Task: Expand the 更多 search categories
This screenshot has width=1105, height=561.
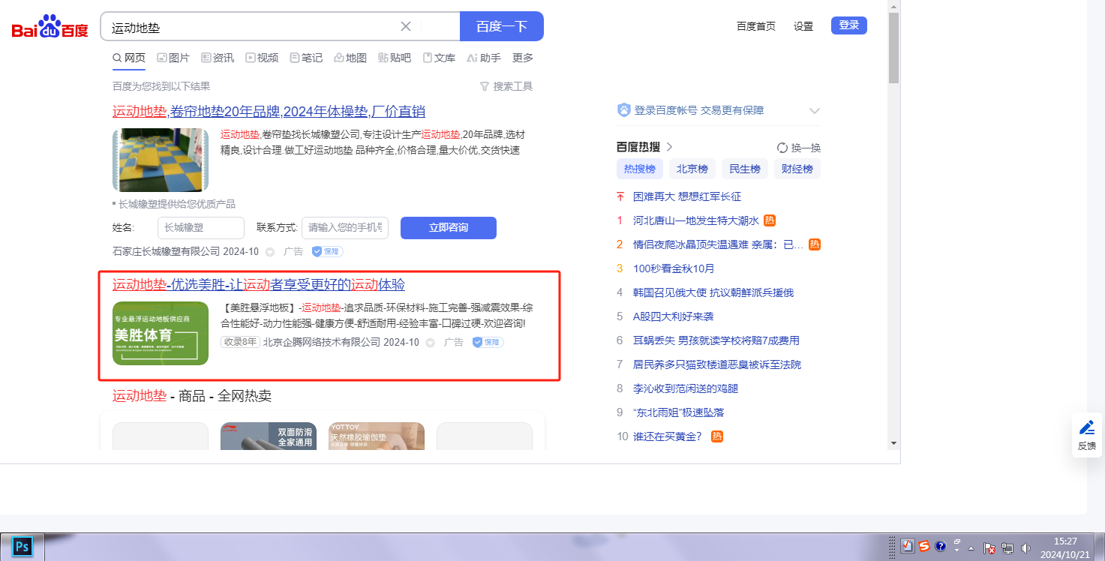Action: (523, 58)
